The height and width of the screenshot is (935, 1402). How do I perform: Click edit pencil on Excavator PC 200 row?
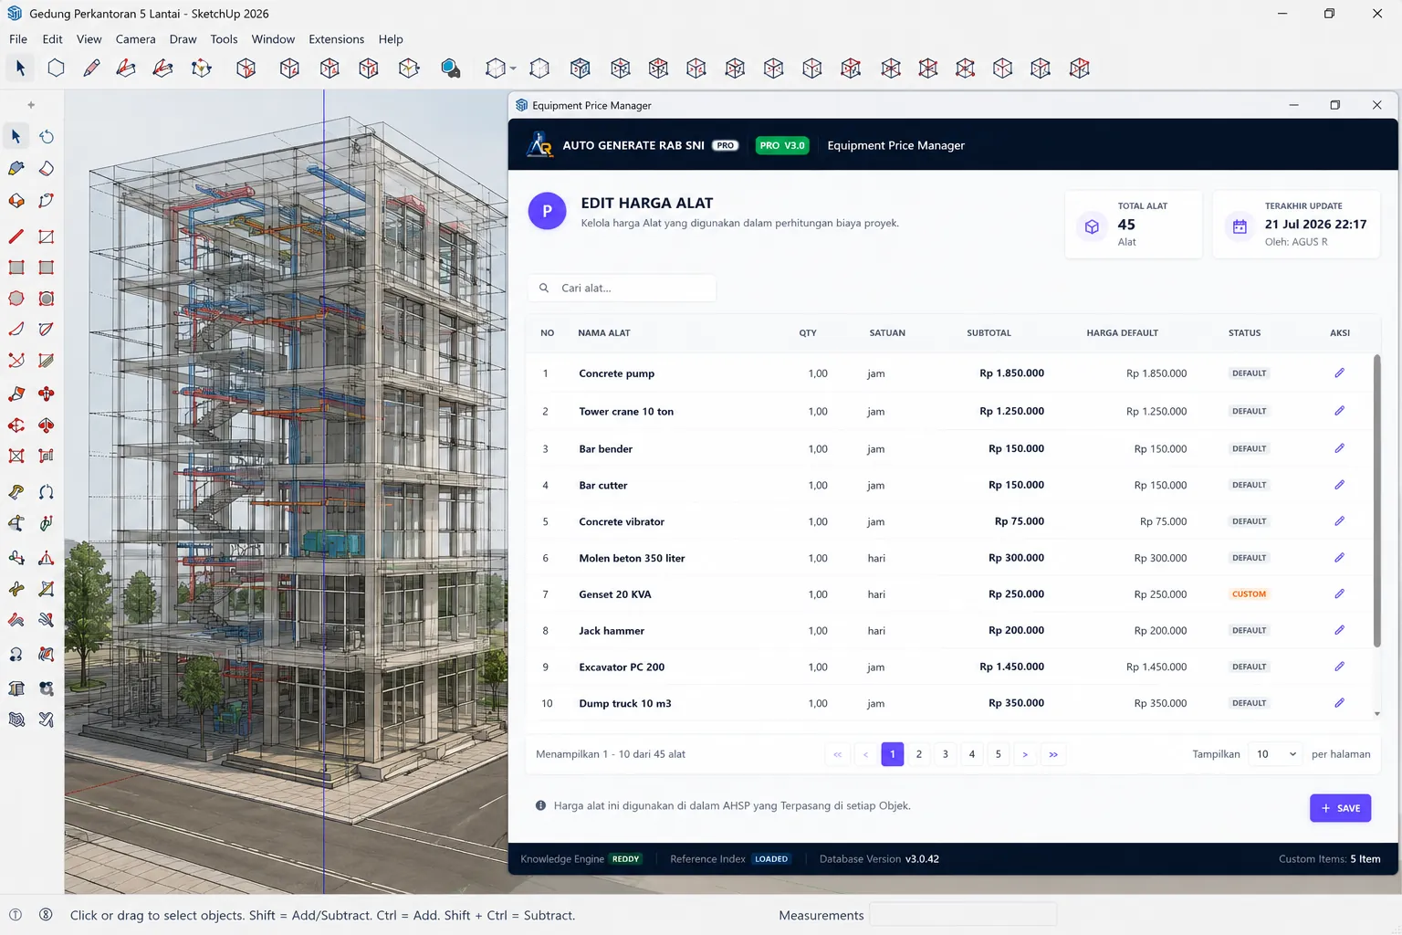[x=1339, y=667]
